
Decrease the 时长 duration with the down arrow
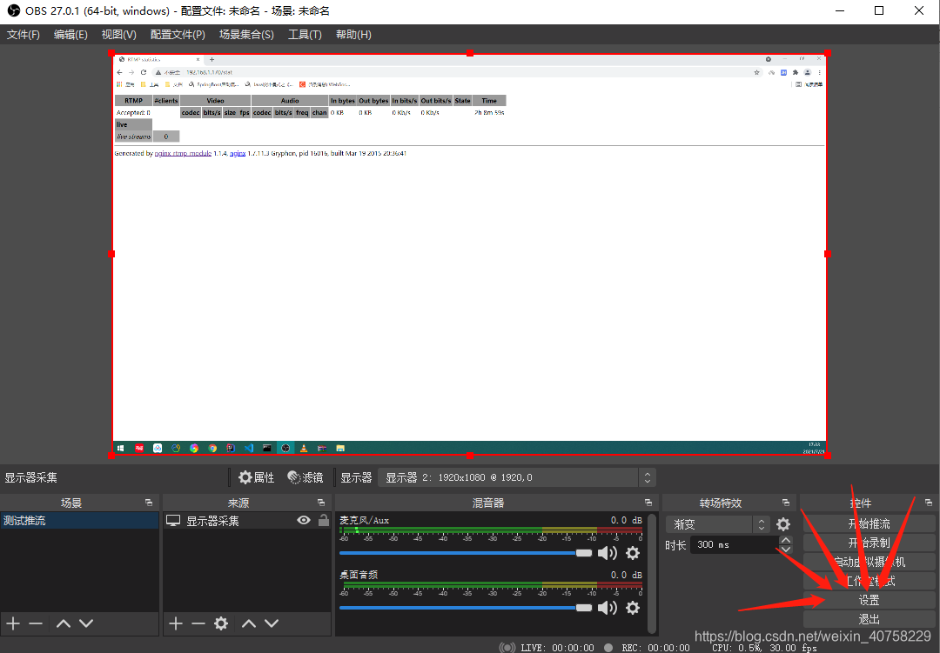point(786,549)
